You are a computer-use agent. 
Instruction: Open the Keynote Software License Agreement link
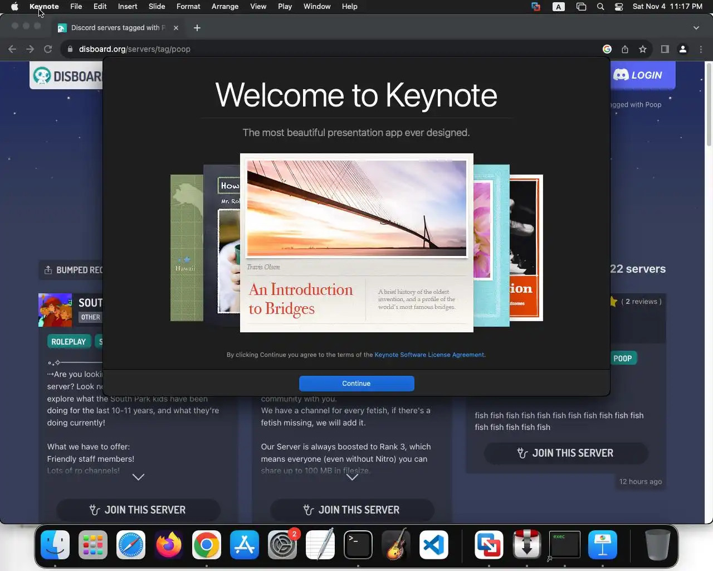[429, 355]
